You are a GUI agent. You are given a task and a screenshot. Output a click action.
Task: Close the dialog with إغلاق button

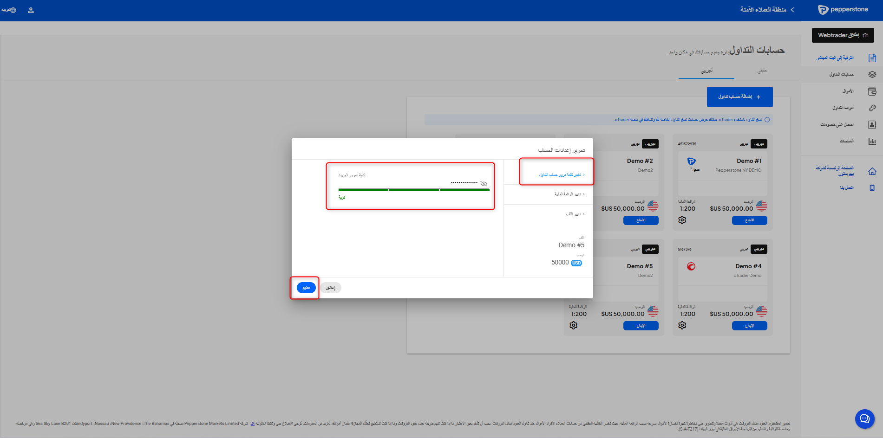331,288
